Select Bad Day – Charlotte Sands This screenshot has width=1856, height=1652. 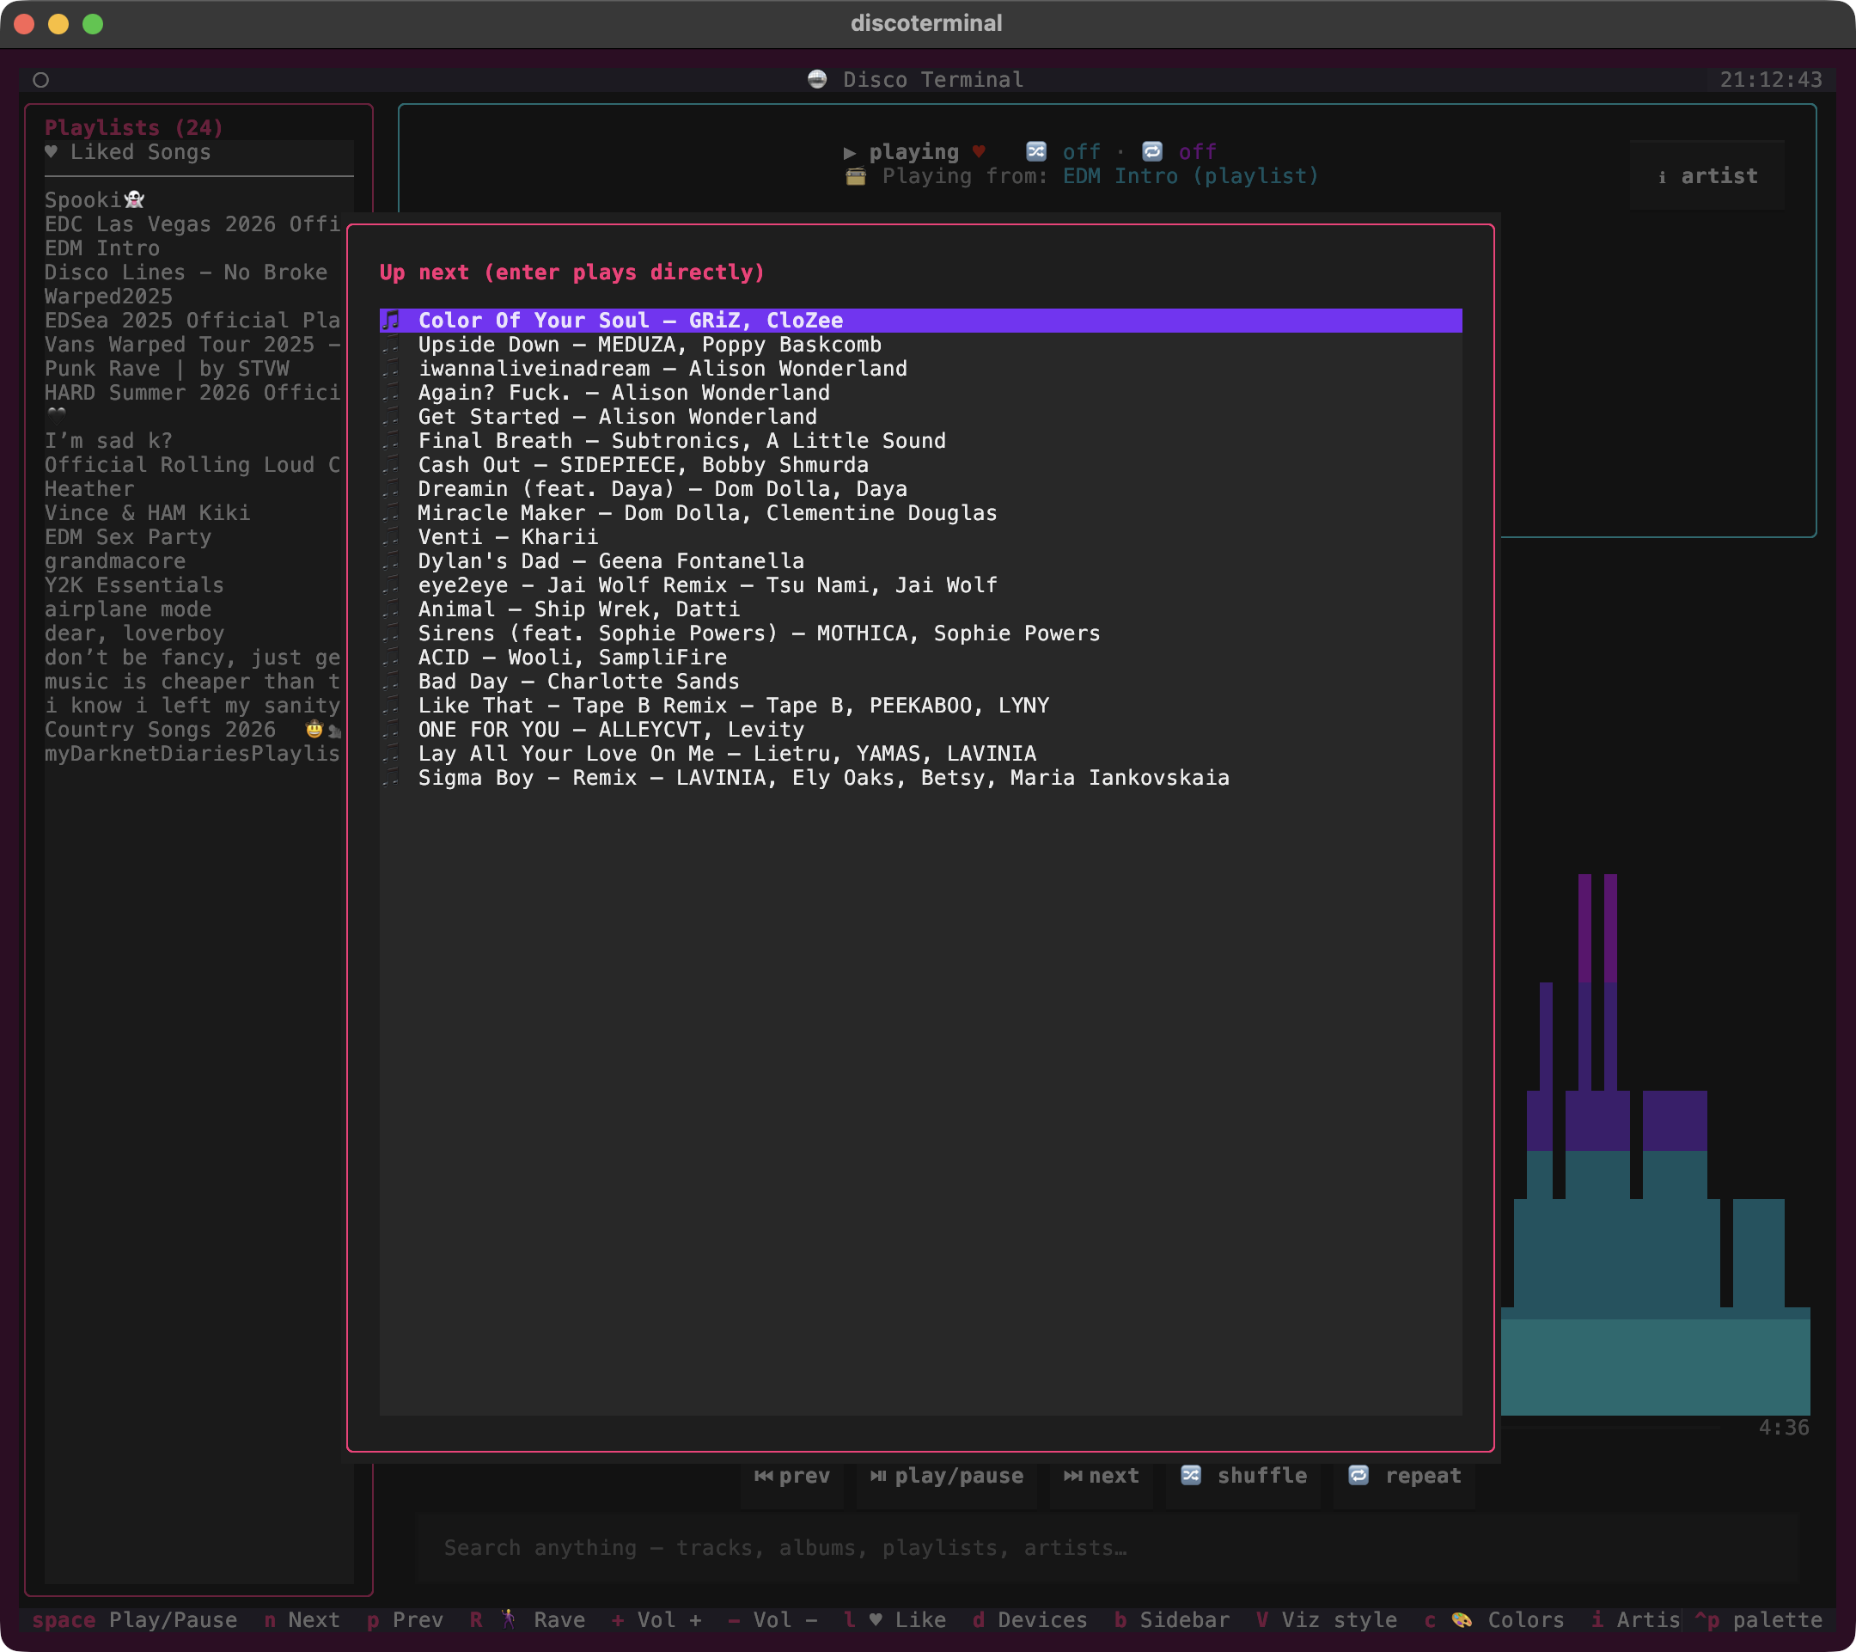click(x=921, y=681)
